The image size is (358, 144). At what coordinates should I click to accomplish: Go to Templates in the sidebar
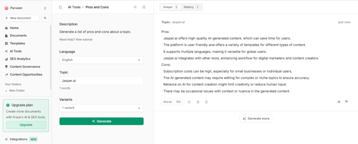click(x=17, y=43)
